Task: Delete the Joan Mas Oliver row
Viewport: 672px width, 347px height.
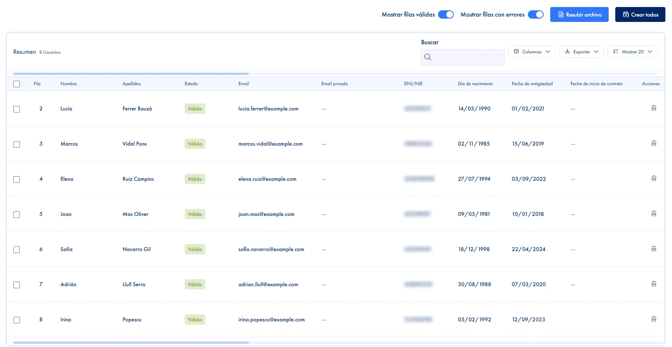Action: (x=654, y=213)
